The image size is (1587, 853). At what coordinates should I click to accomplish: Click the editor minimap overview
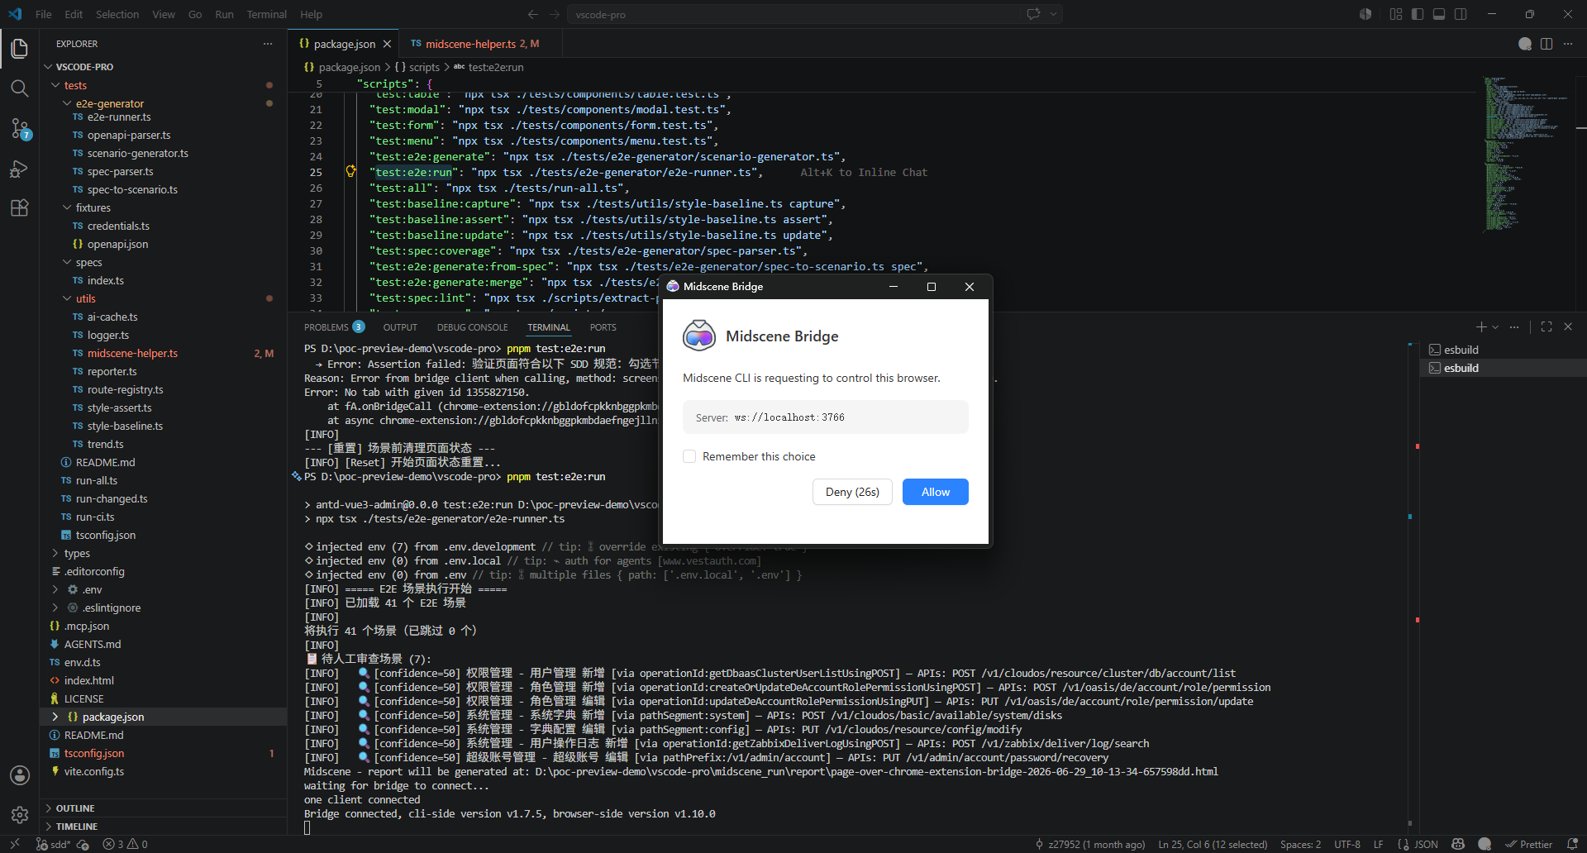(1525, 153)
